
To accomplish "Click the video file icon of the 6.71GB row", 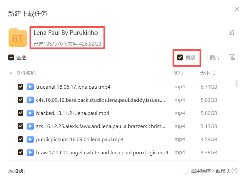I will coord(30,87).
